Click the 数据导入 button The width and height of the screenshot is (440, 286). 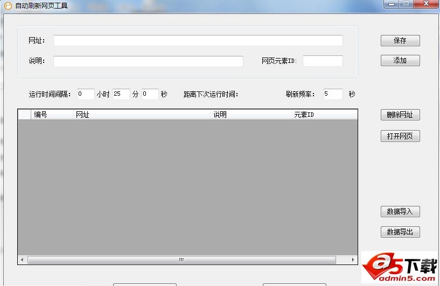[x=400, y=211]
